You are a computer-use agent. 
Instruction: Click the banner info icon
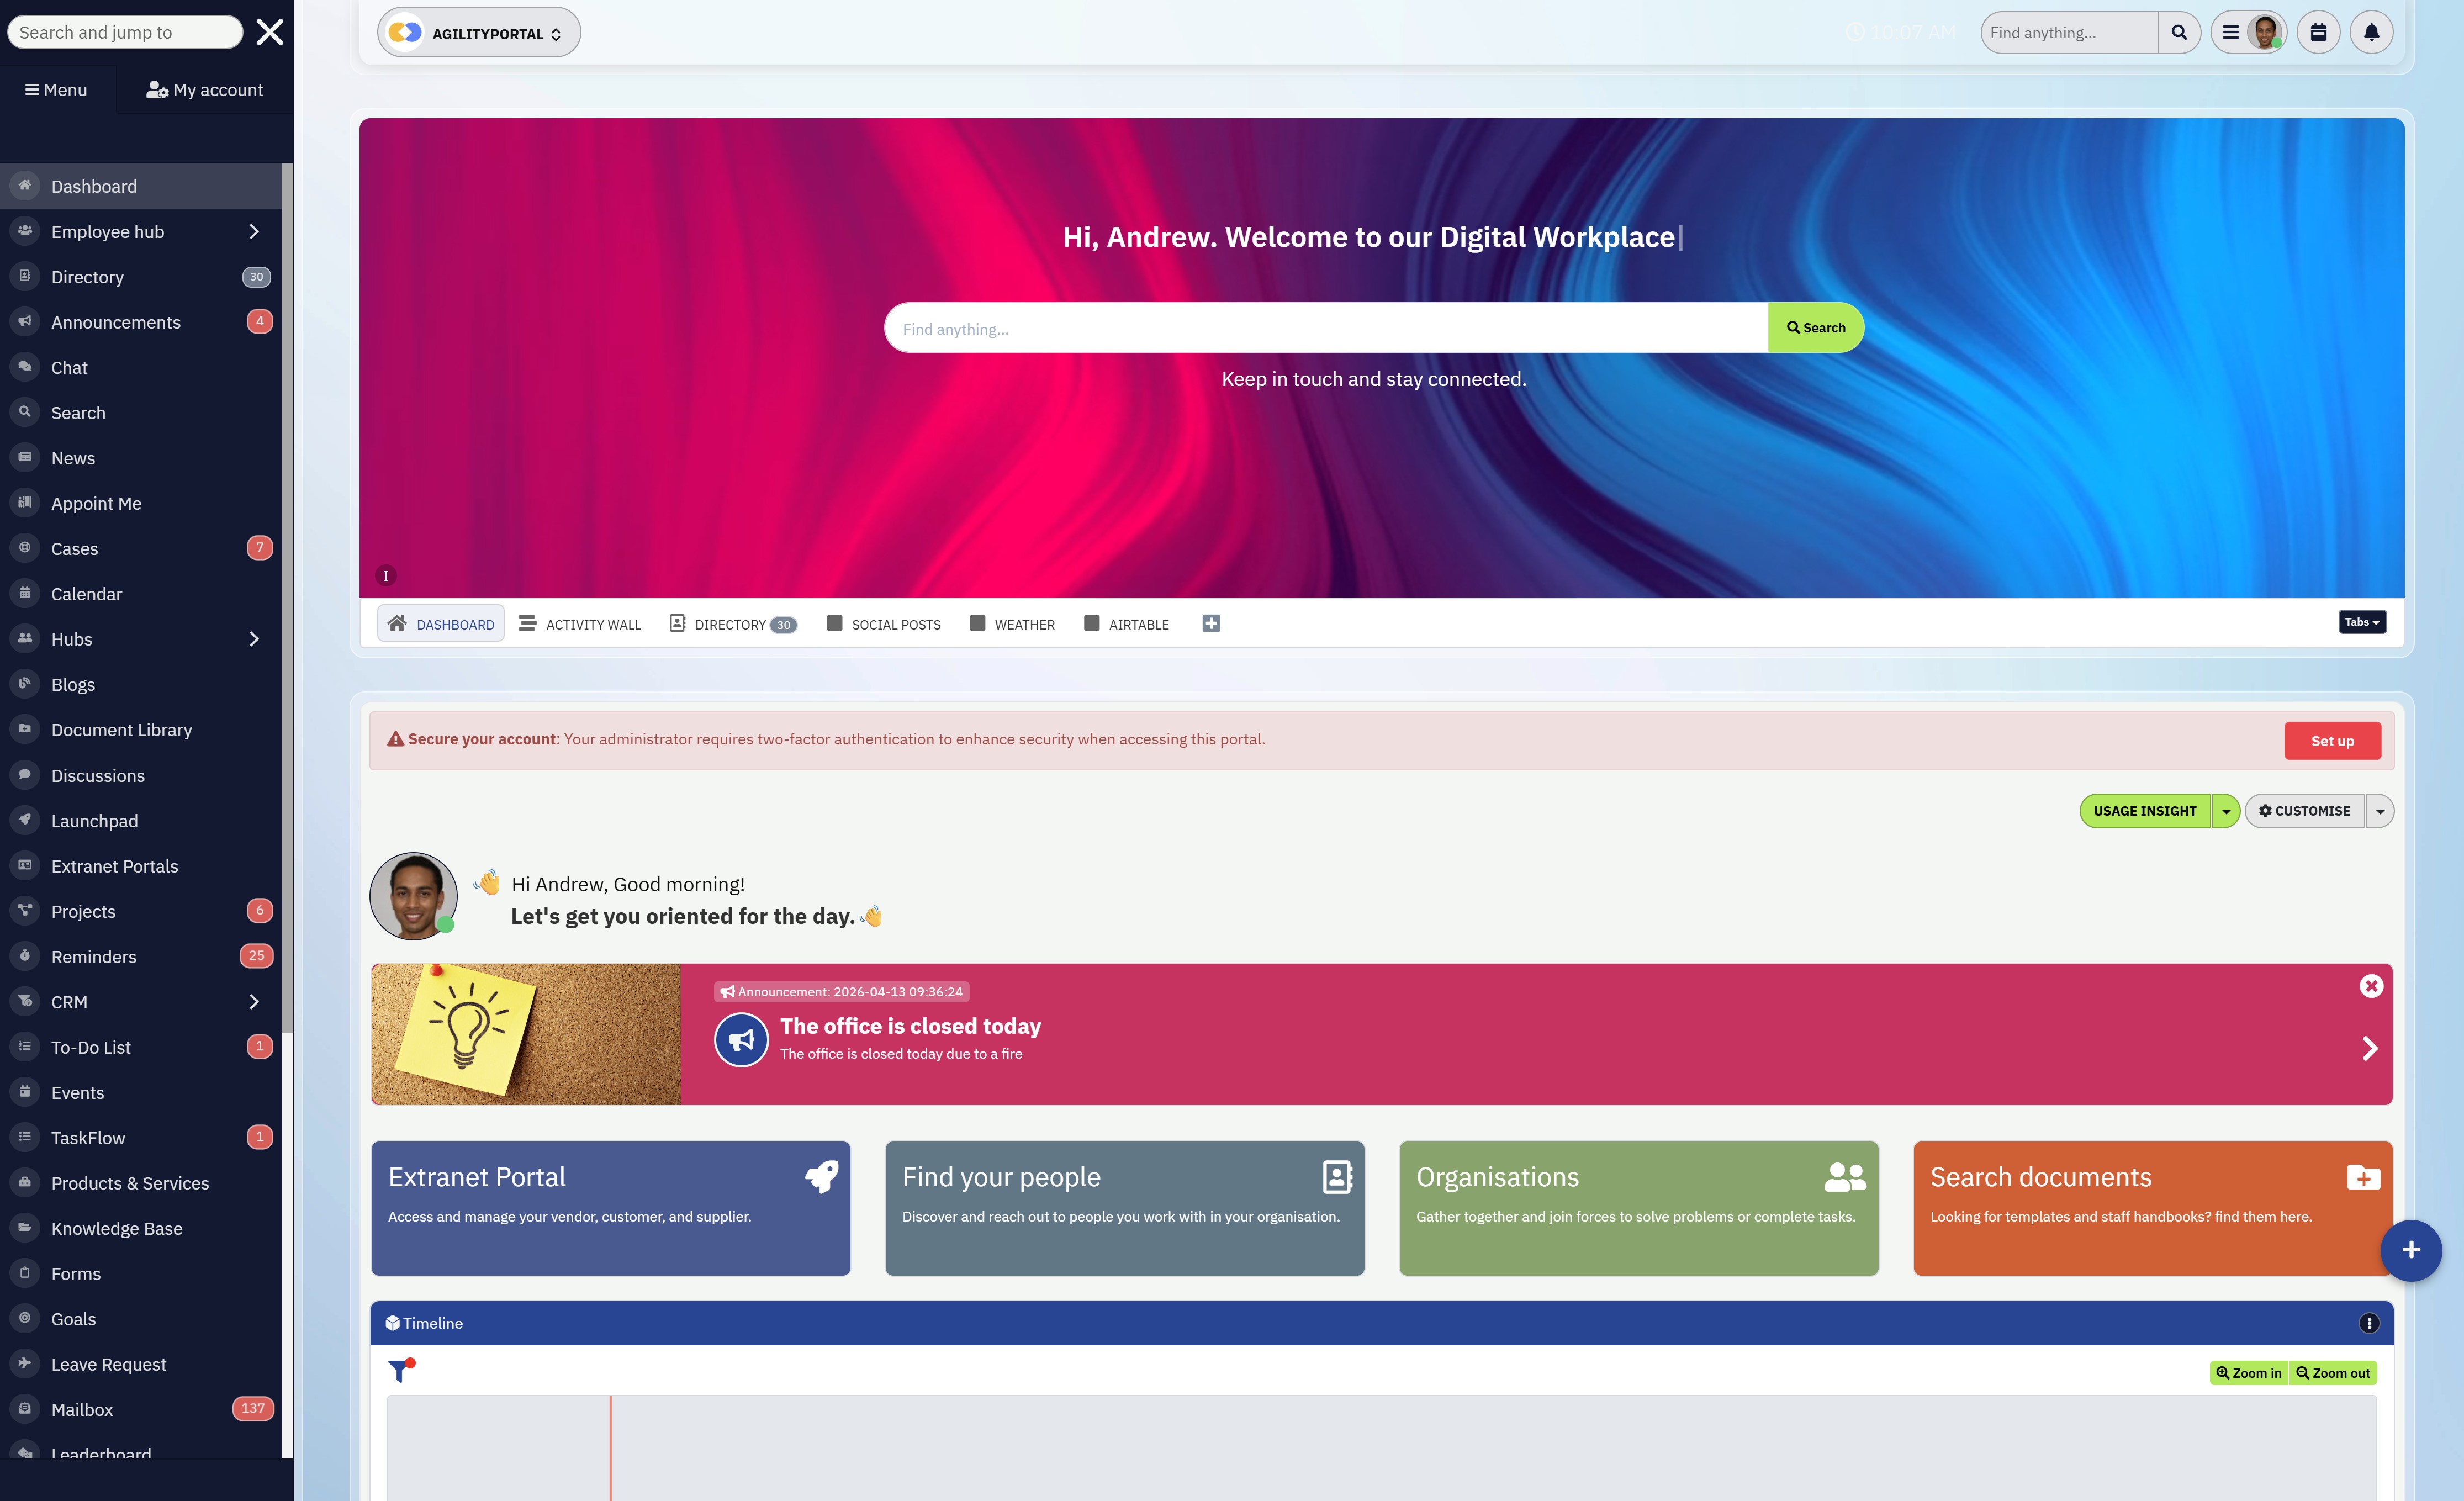point(386,576)
